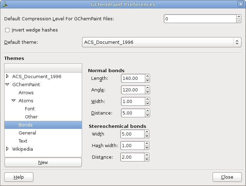
Task: Increase the Stereochemical bonds Width value
Action: (x=147, y=132)
